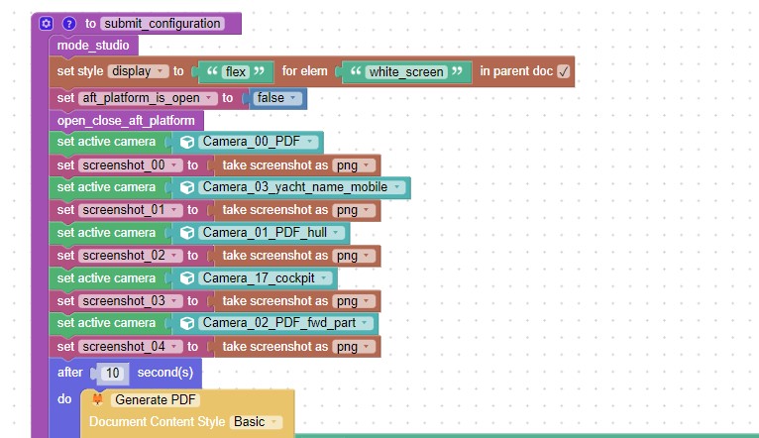The height and width of the screenshot is (438, 759).
Task: Open png format dropdown for screenshot_00
Action: (354, 165)
